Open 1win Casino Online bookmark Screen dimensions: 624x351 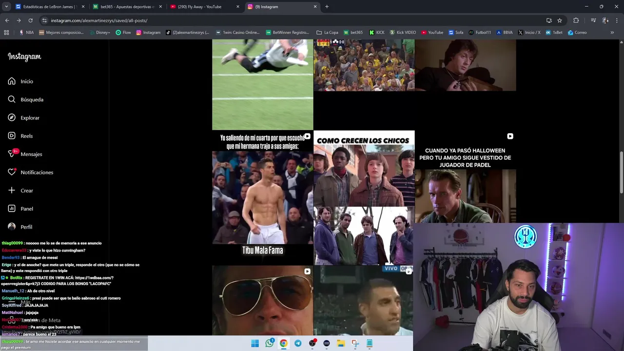(x=237, y=33)
